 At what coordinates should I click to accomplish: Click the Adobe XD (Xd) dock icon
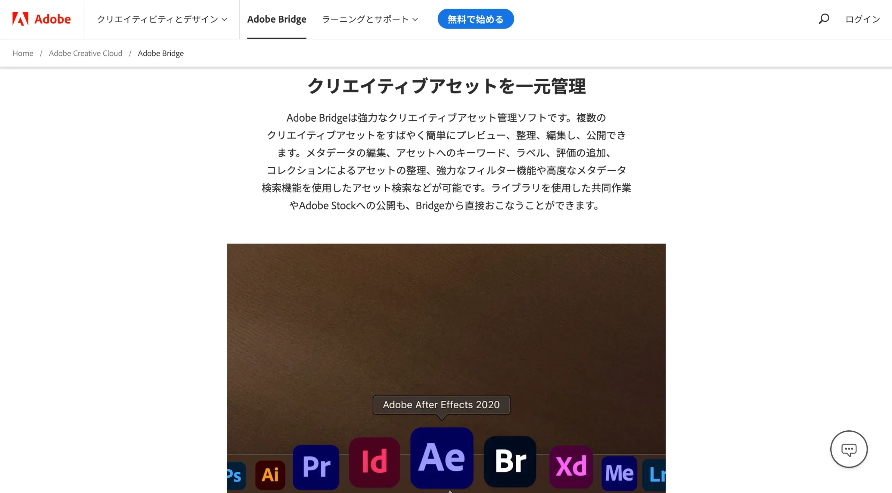click(571, 467)
